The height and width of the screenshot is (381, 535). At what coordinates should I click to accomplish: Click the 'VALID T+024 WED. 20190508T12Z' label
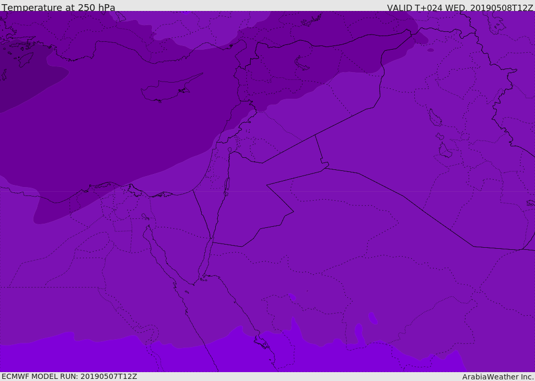[460, 8]
